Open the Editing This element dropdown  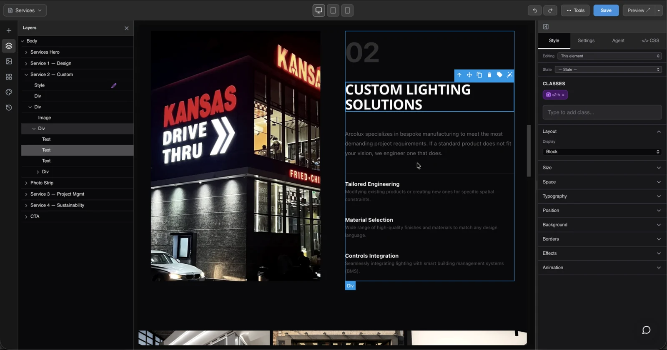[609, 56]
